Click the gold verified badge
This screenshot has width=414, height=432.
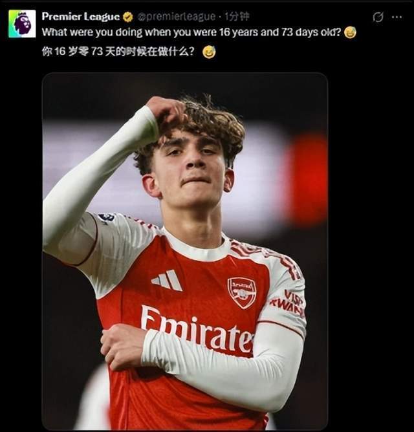[x=128, y=16]
